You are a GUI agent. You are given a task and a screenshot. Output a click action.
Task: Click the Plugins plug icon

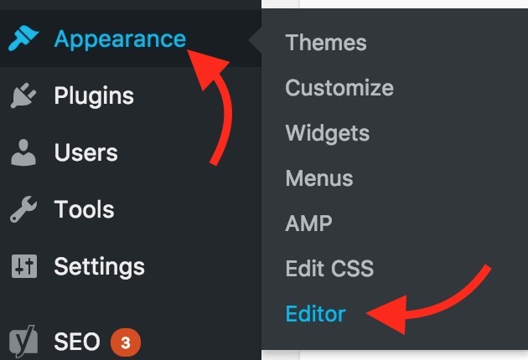[x=23, y=96]
